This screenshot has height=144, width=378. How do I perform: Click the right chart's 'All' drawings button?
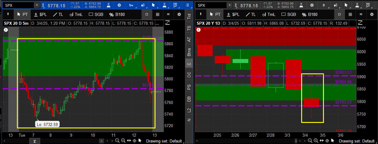(x=361, y=14)
